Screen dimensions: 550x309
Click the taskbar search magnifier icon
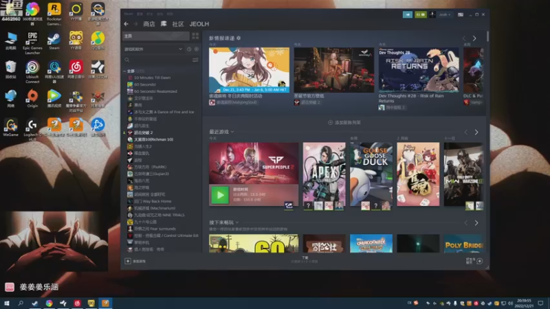(x=21, y=303)
